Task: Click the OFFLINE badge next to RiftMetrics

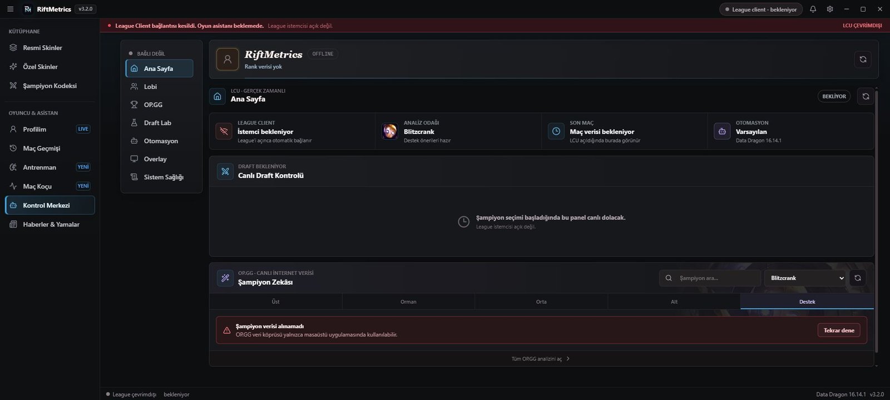Action: tap(323, 54)
